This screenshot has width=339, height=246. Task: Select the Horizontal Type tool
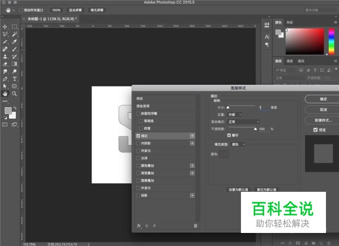[x=14, y=79]
